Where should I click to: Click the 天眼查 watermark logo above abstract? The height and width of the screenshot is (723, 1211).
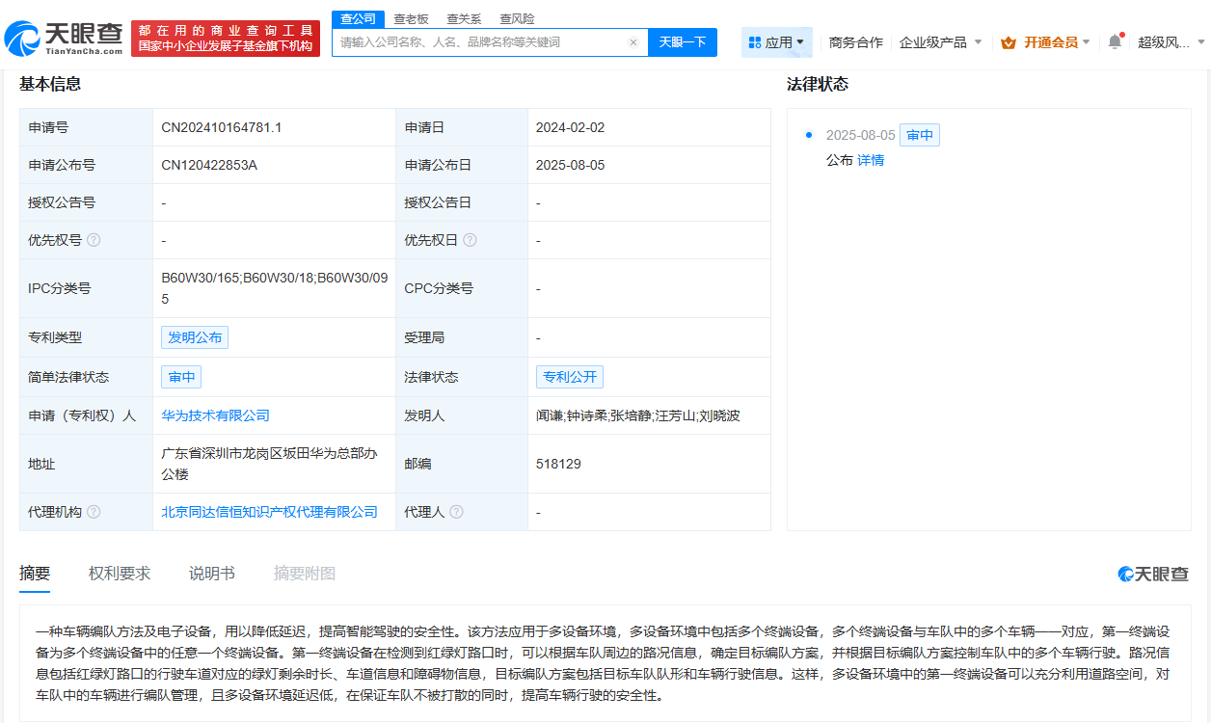tap(1154, 573)
